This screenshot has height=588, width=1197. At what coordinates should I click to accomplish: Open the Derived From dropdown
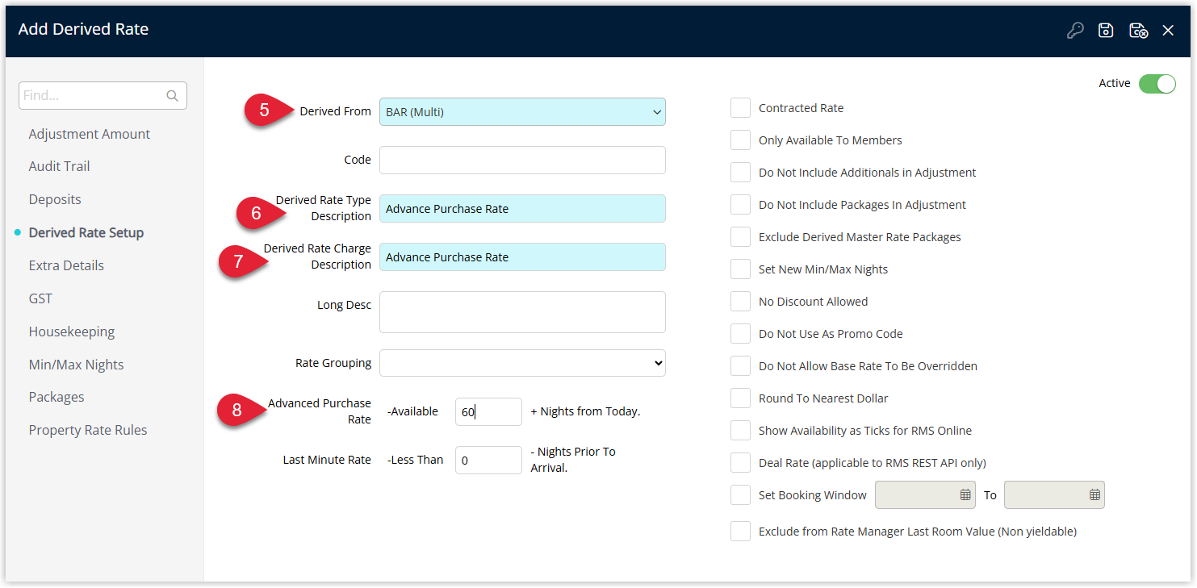[x=522, y=112]
